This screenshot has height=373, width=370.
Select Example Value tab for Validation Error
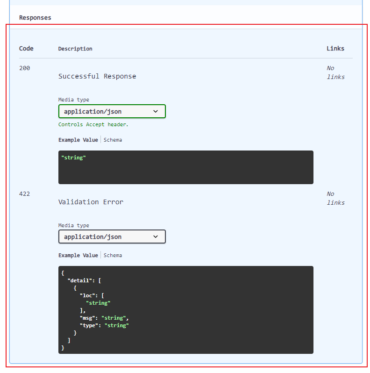78,255
